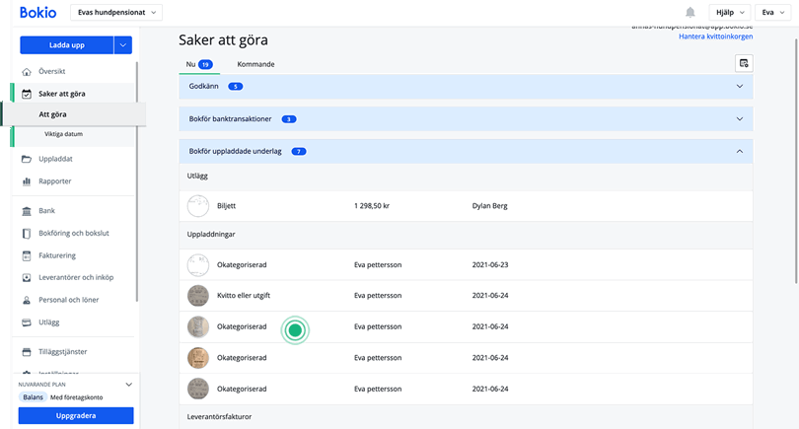Click the Uppgradera button
This screenshot has height=429, width=799.
click(76, 416)
